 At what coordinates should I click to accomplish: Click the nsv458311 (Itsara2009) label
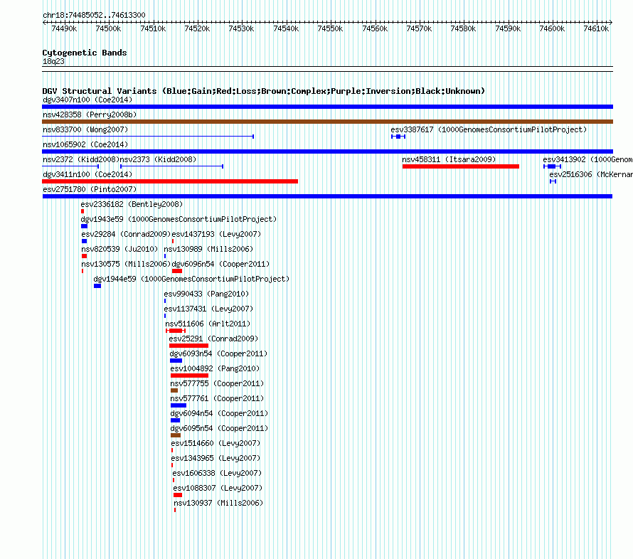tap(449, 159)
